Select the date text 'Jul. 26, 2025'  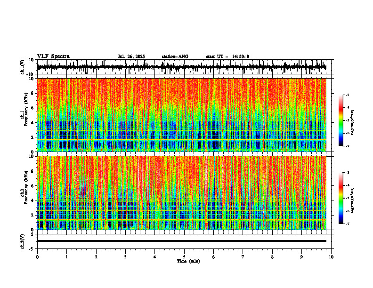click(131, 56)
